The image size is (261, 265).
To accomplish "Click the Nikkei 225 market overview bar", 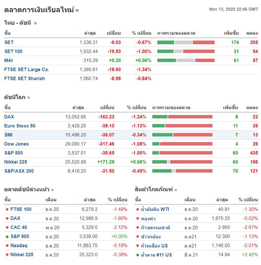I will [182, 162].
